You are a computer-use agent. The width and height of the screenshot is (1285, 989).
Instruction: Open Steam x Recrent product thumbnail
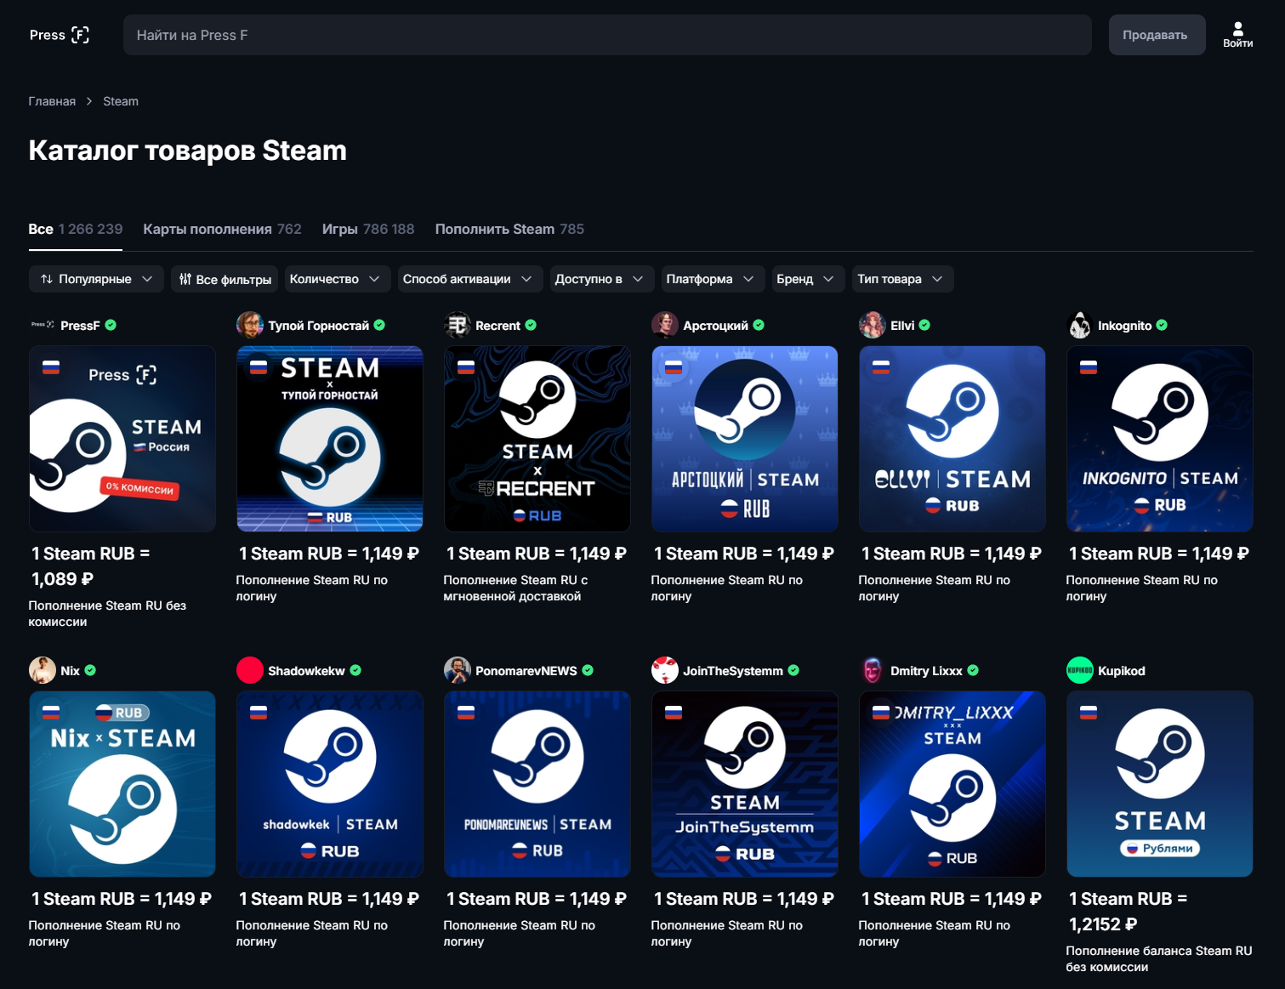(537, 439)
